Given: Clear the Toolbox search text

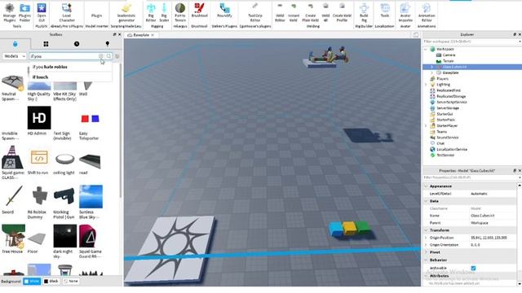Looking at the screenshot, I should pos(101,56).
